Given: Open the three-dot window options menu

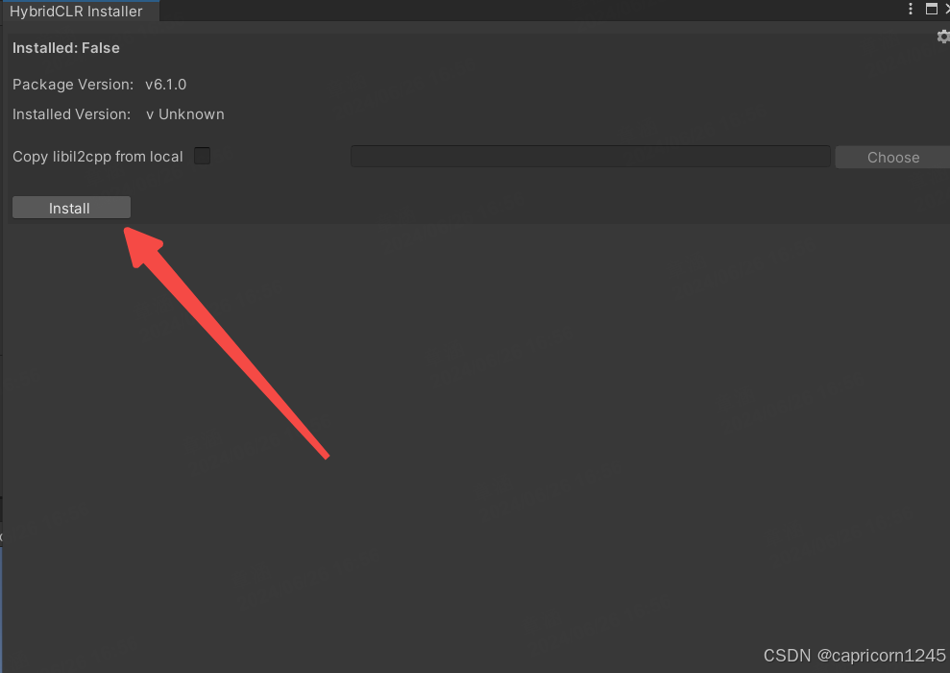Looking at the screenshot, I should pyautogui.click(x=910, y=9).
